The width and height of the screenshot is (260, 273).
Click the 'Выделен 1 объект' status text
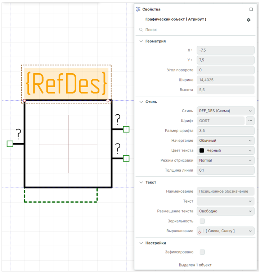click(195, 265)
